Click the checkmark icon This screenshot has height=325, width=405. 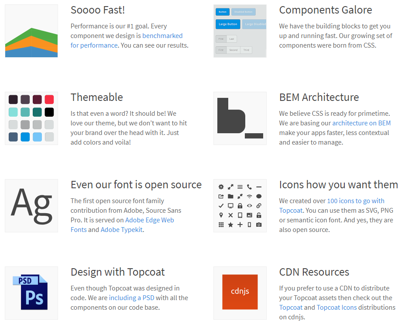(221, 206)
